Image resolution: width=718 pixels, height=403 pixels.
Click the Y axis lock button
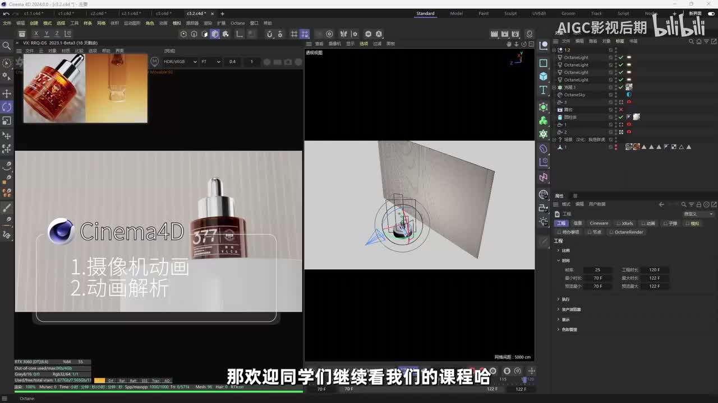[47, 34]
